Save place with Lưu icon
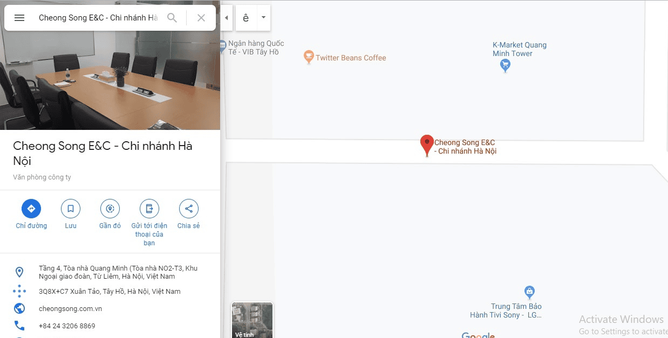Screen dimensions: 668x338 [71, 209]
